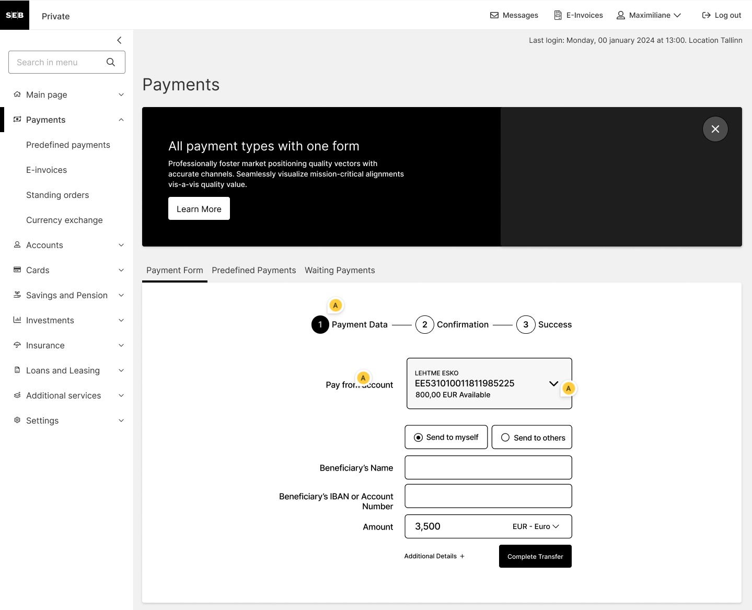Click the SEB logo
The width and height of the screenshot is (752, 610).
pyautogui.click(x=15, y=15)
